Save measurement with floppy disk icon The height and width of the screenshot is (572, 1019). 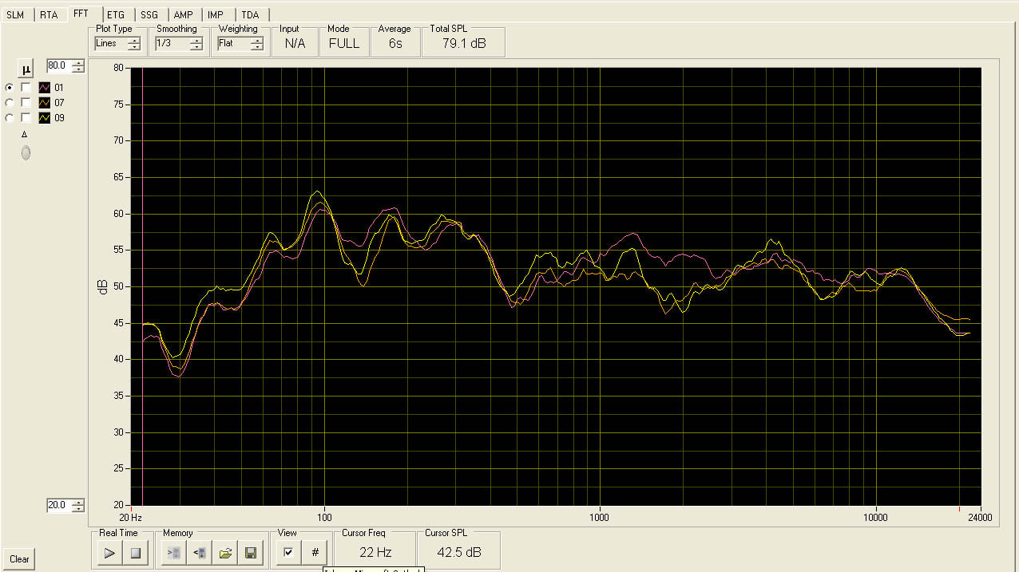coord(250,552)
